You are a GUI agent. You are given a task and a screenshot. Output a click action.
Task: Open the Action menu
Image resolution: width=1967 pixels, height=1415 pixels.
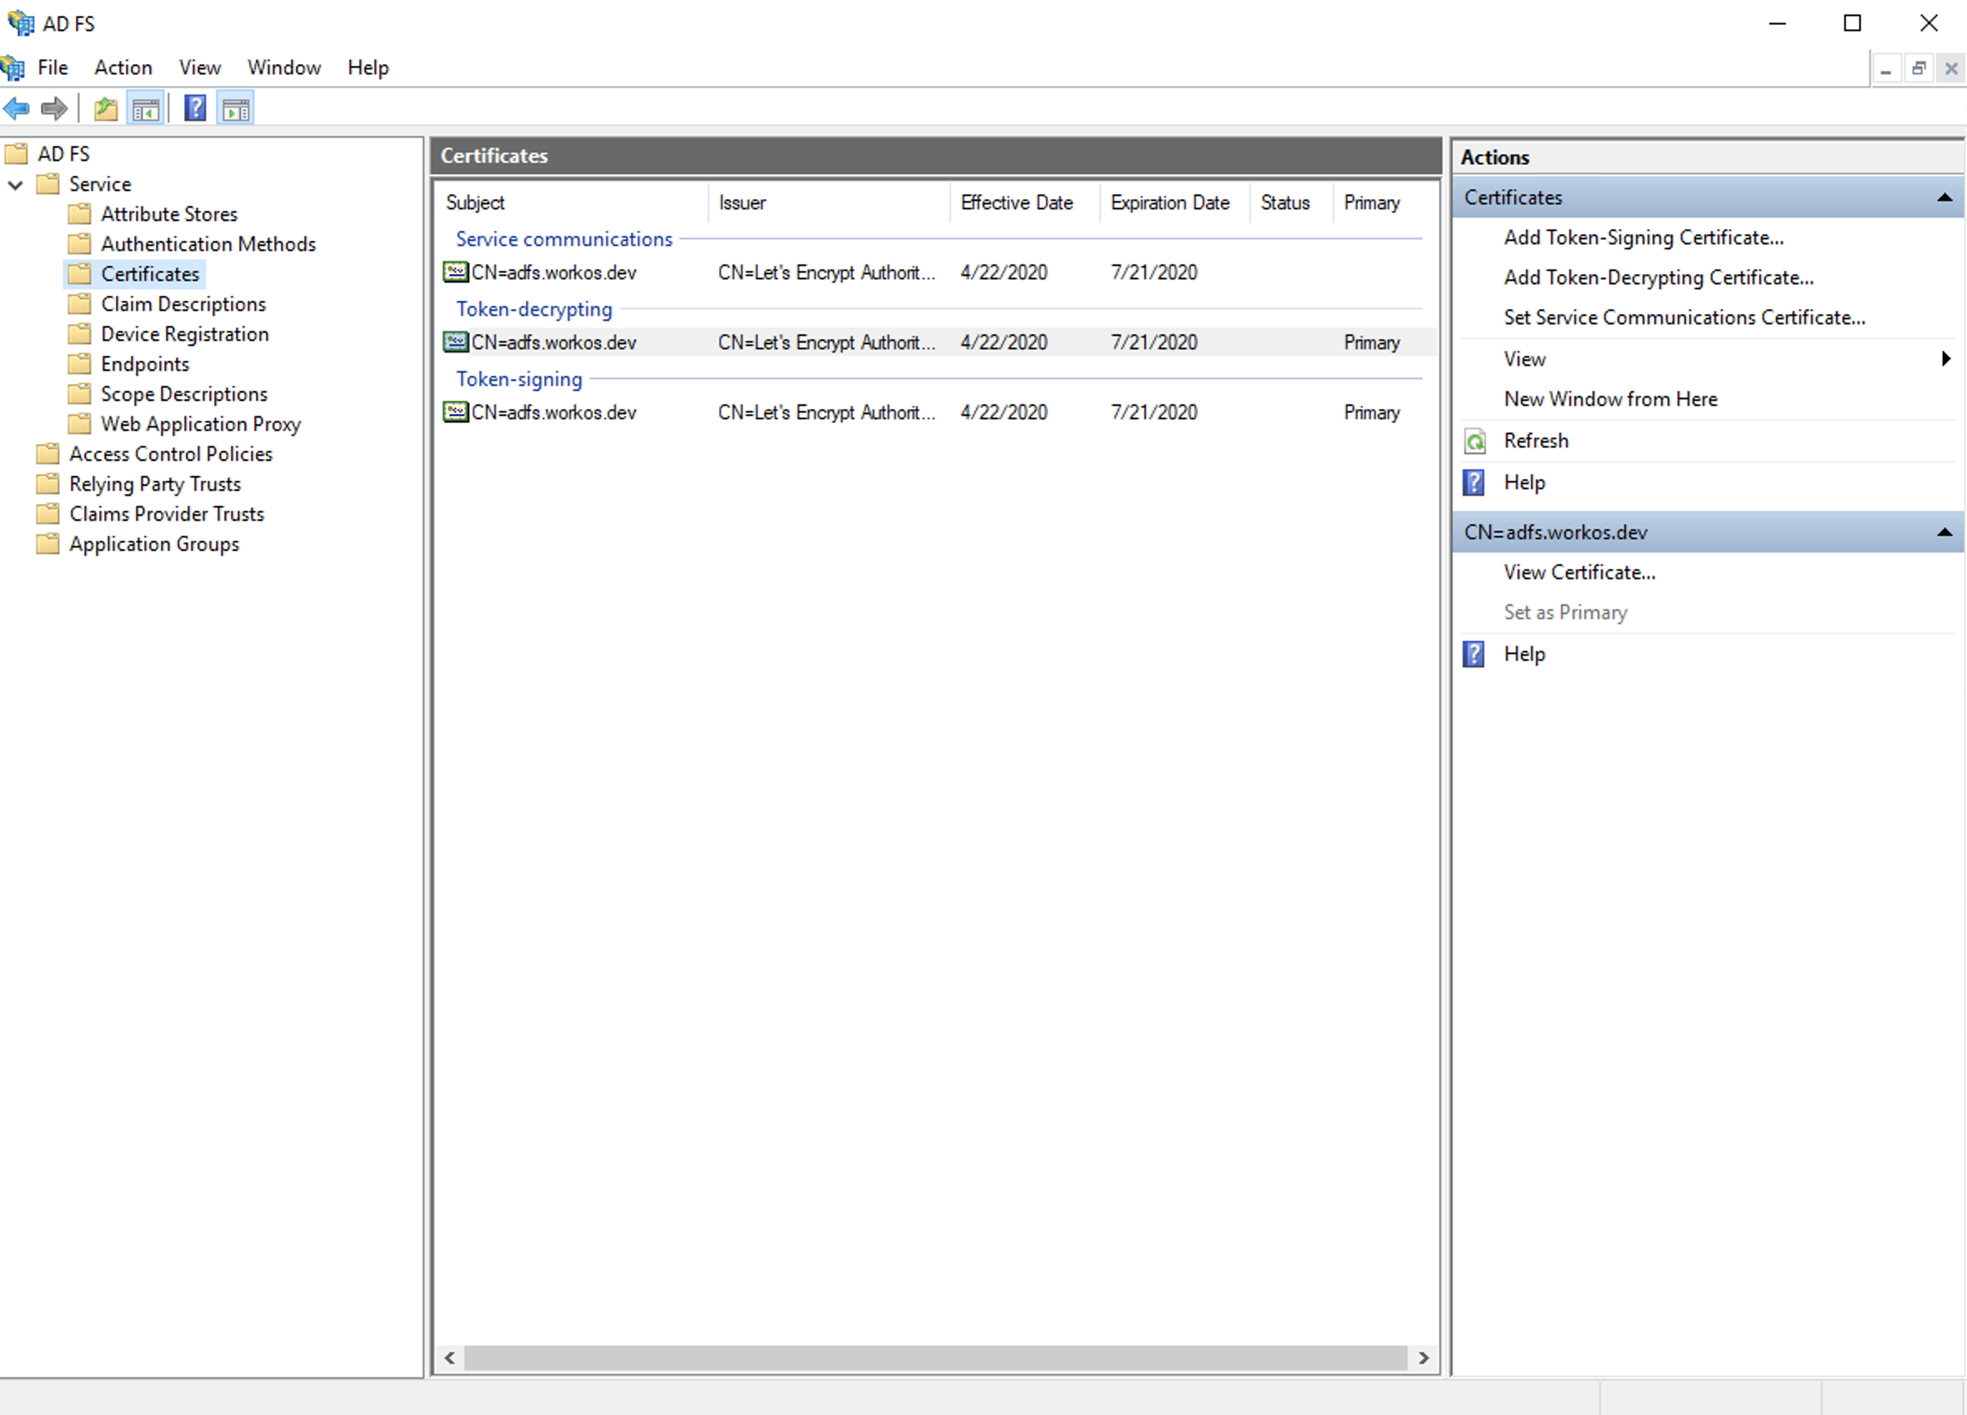(123, 67)
